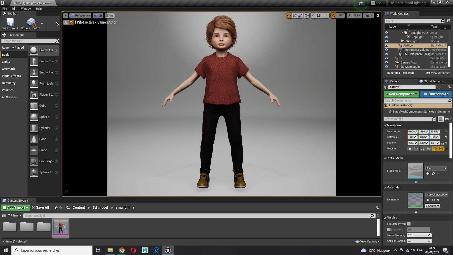Screen dimensions: 453x255
Task: Select the rotate gizmo tool in viewport
Action: click(295, 16)
